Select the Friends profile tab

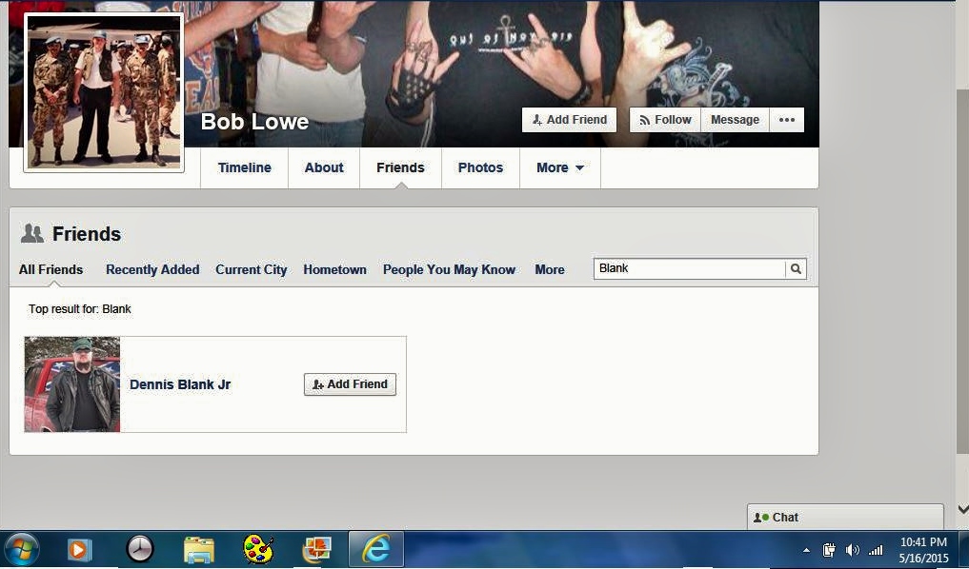coord(400,167)
